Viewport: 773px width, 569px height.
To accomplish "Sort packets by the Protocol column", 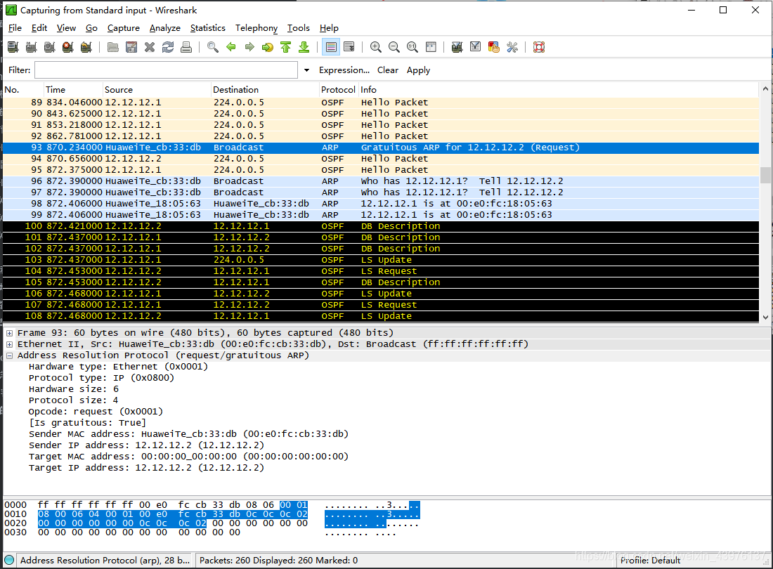I will [x=338, y=90].
